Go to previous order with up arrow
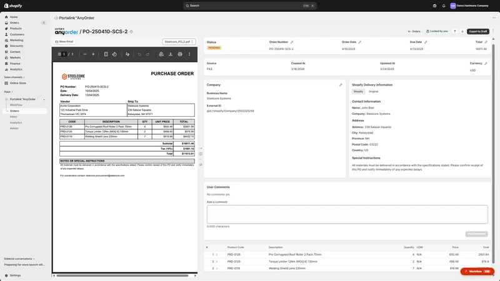This screenshot has width=500, height=281. [455, 31]
